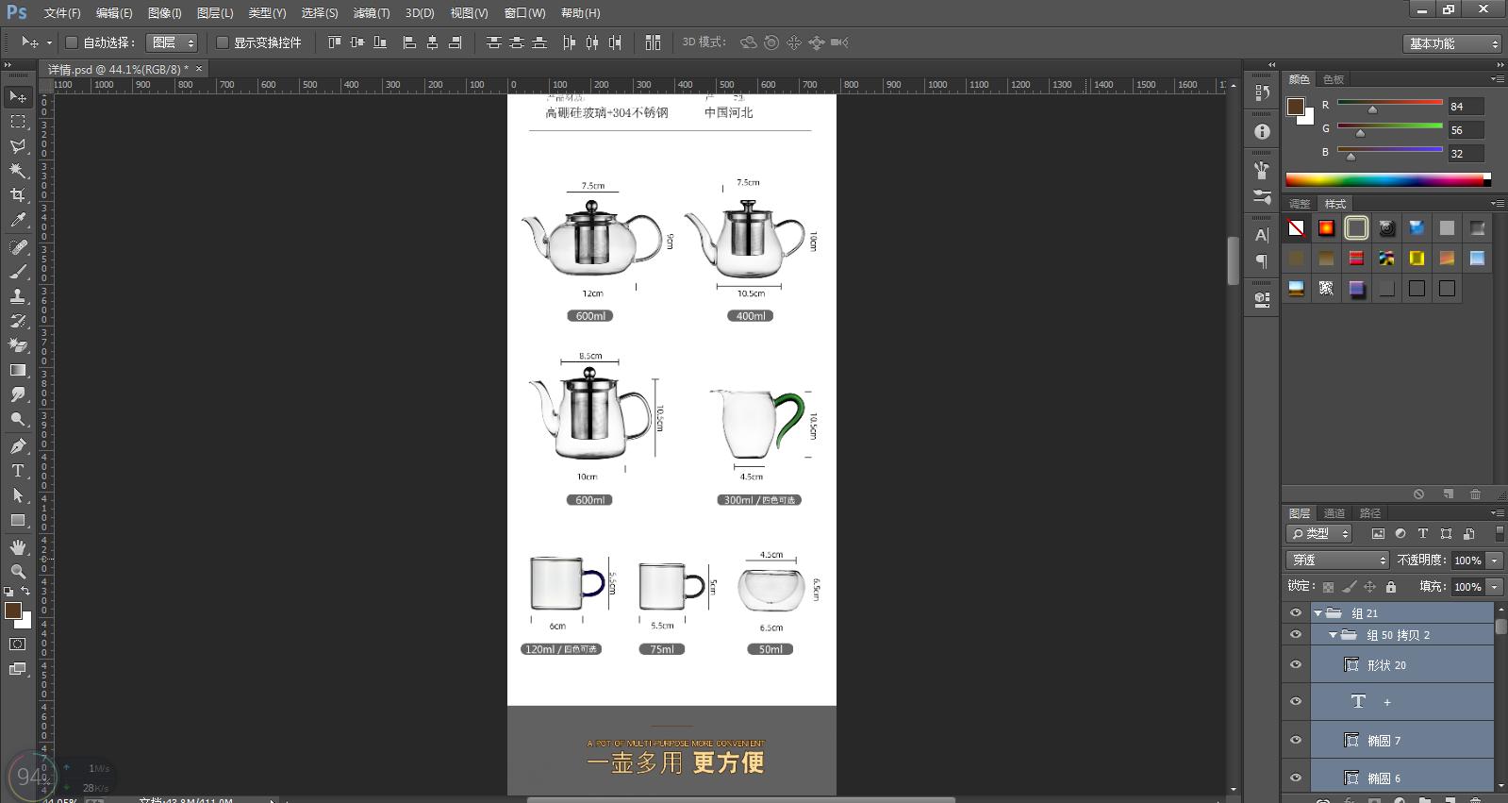
Task: Click the foreground color swatch in toolbox
Action: (x=13, y=611)
